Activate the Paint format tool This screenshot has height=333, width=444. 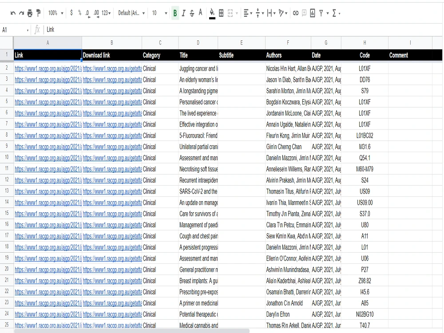(39, 13)
